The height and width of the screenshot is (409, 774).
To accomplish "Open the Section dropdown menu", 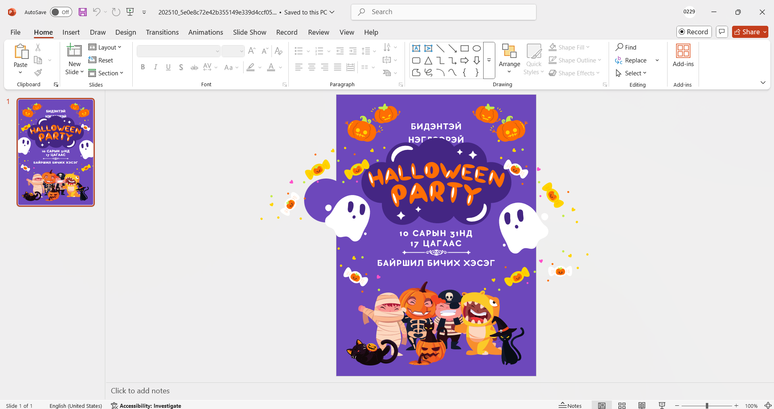I will [x=106, y=73].
